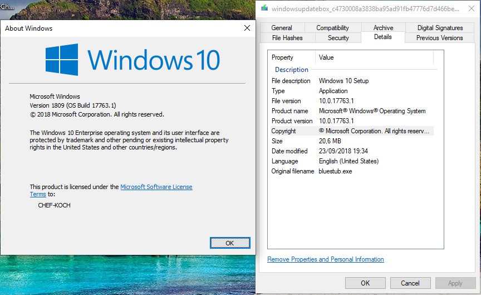
Task: Open the Previous Versions tab
Action: pos(439,38)
